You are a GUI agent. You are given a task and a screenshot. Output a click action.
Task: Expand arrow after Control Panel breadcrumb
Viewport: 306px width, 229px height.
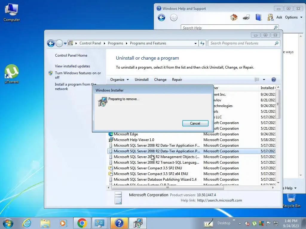tap(104, 43)
